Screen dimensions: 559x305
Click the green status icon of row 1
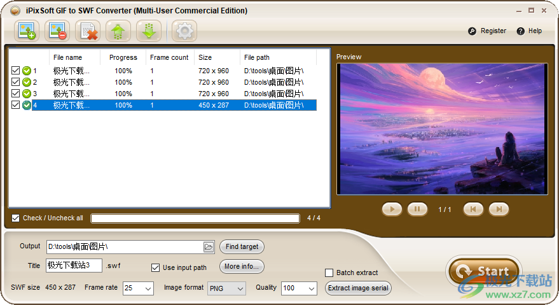[x=26, y=71]
